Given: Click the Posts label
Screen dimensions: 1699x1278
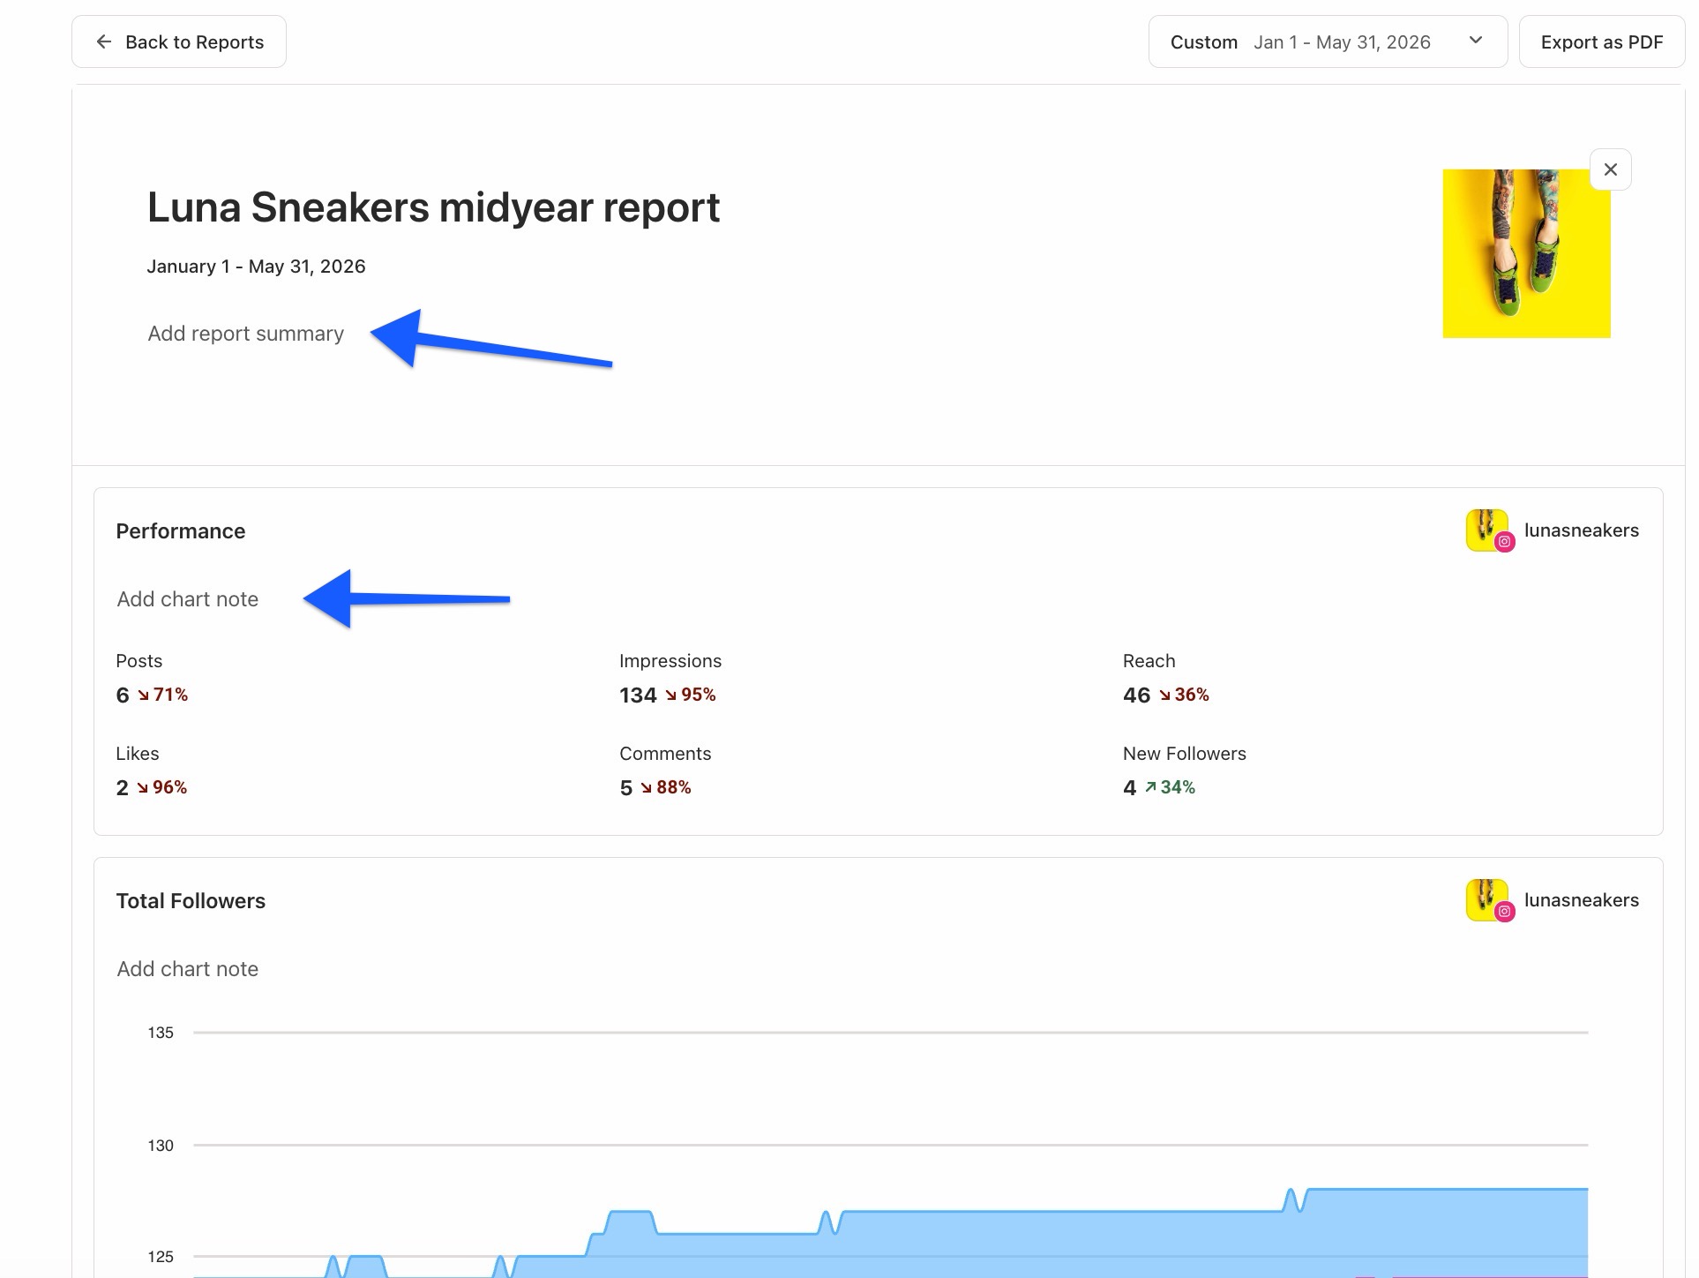Looking at the screenshot, I should point(139,661).
